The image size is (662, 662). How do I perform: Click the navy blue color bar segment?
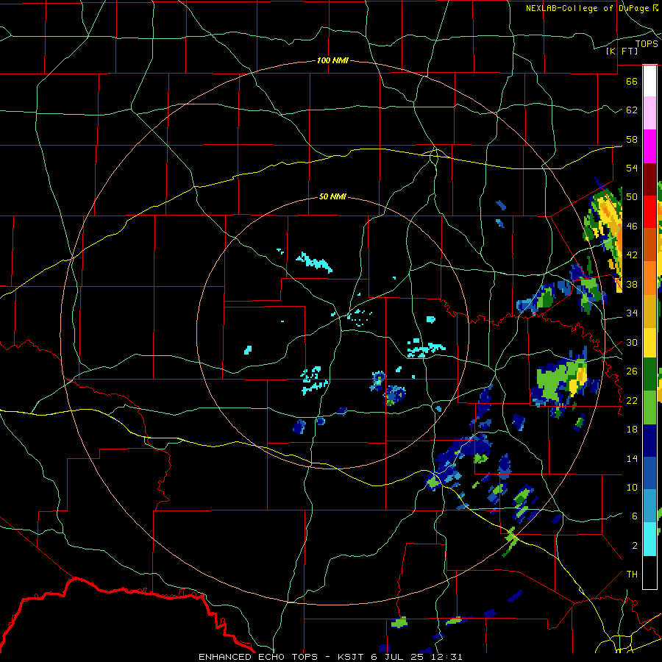(649, 441)
